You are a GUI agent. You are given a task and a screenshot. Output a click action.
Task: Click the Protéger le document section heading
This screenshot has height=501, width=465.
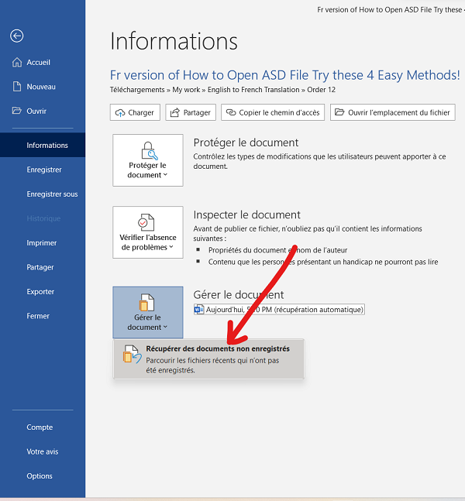point(246,142)
